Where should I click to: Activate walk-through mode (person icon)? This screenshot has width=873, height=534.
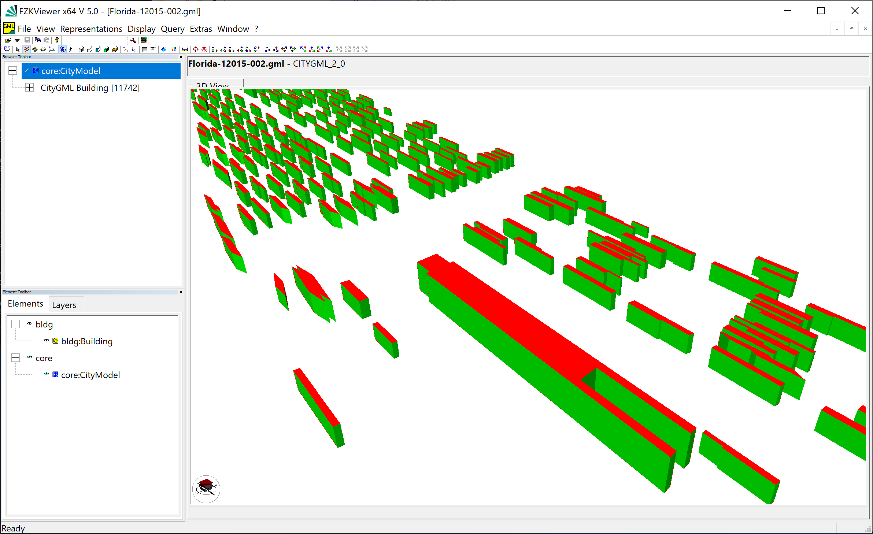coord(70,49)
